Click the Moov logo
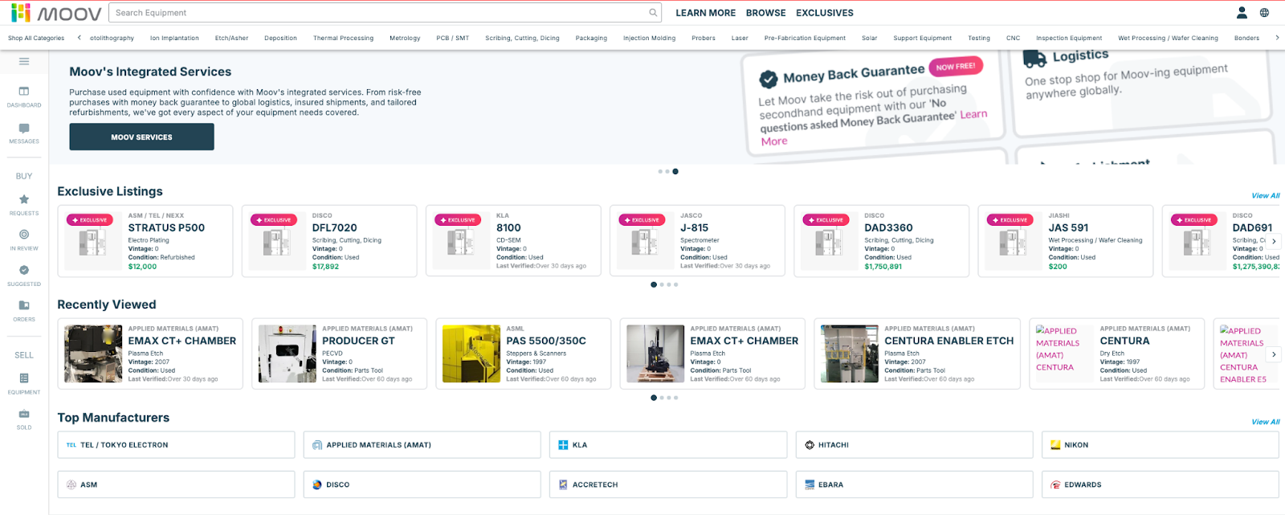This screenshot has height=515, width=1285. tap(56, 13)
